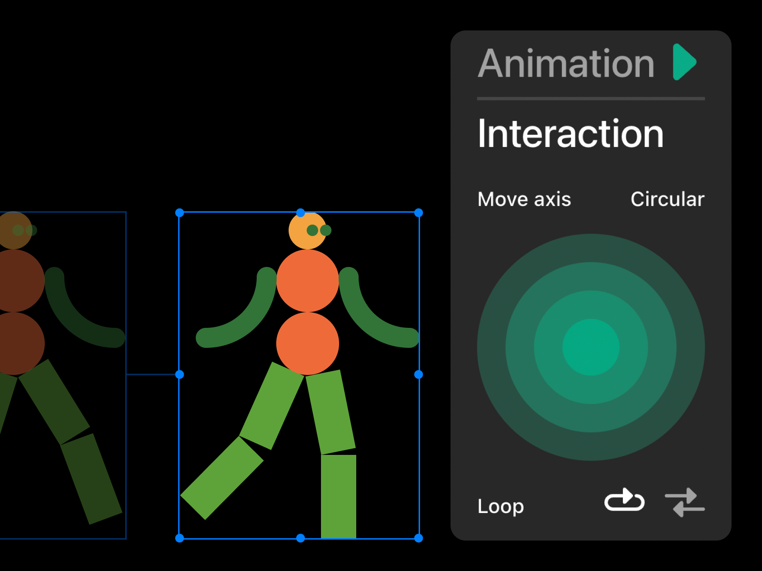
Task: Select the Interaction heading
Action: (x=571, y=134)
